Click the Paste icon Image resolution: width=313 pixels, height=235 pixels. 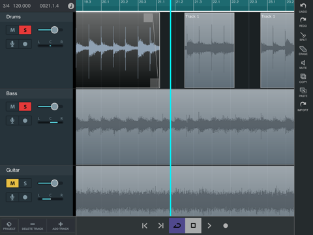click(303, 92)
